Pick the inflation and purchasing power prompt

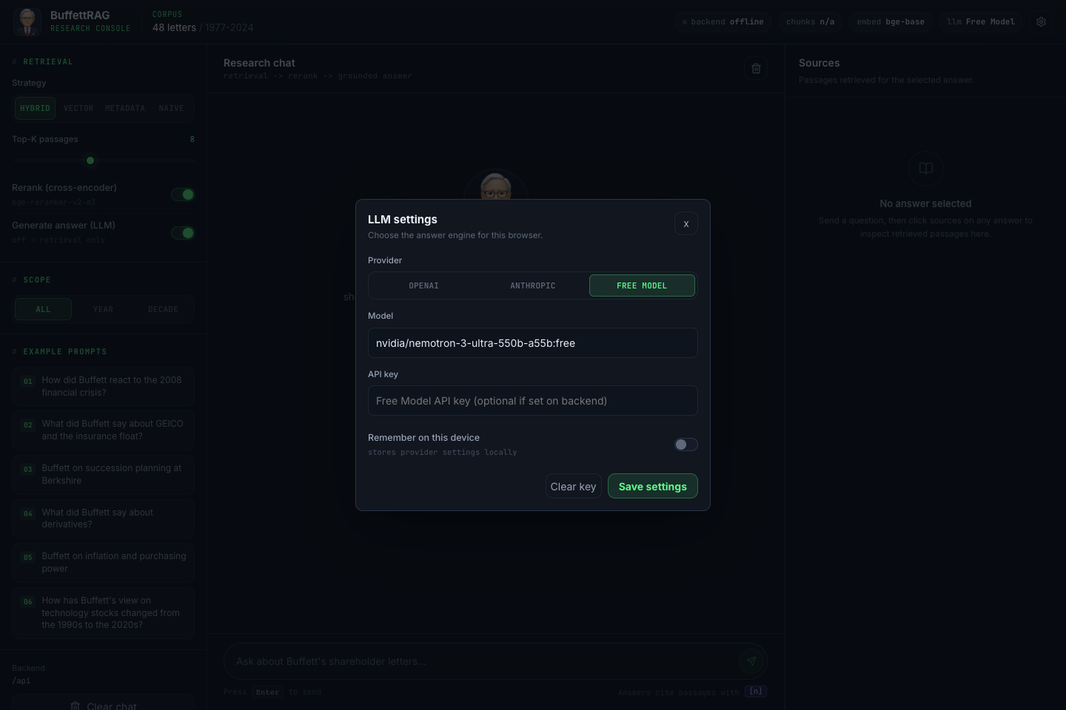point(103,562)
